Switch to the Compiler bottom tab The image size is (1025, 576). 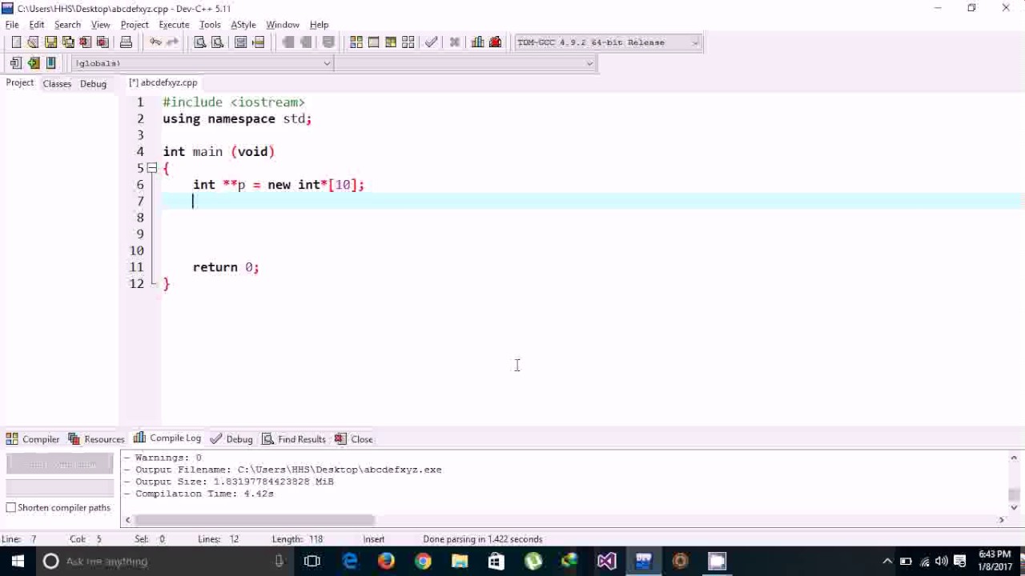[33, 439]
